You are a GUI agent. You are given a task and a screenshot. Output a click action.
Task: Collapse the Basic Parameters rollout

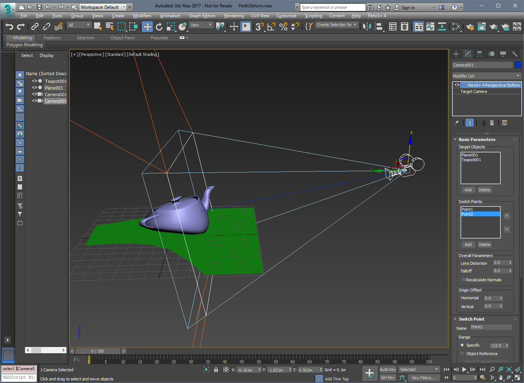pyautogui.click(x=477, y=140)
